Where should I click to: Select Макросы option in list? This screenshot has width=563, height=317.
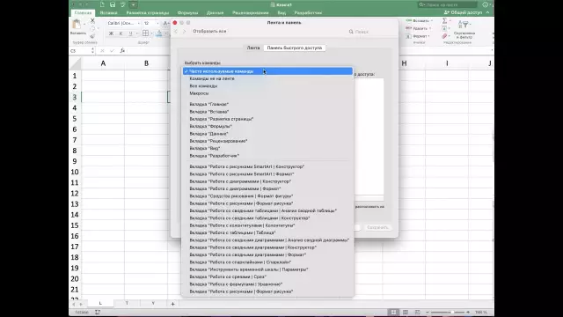[x=267, y=93]
